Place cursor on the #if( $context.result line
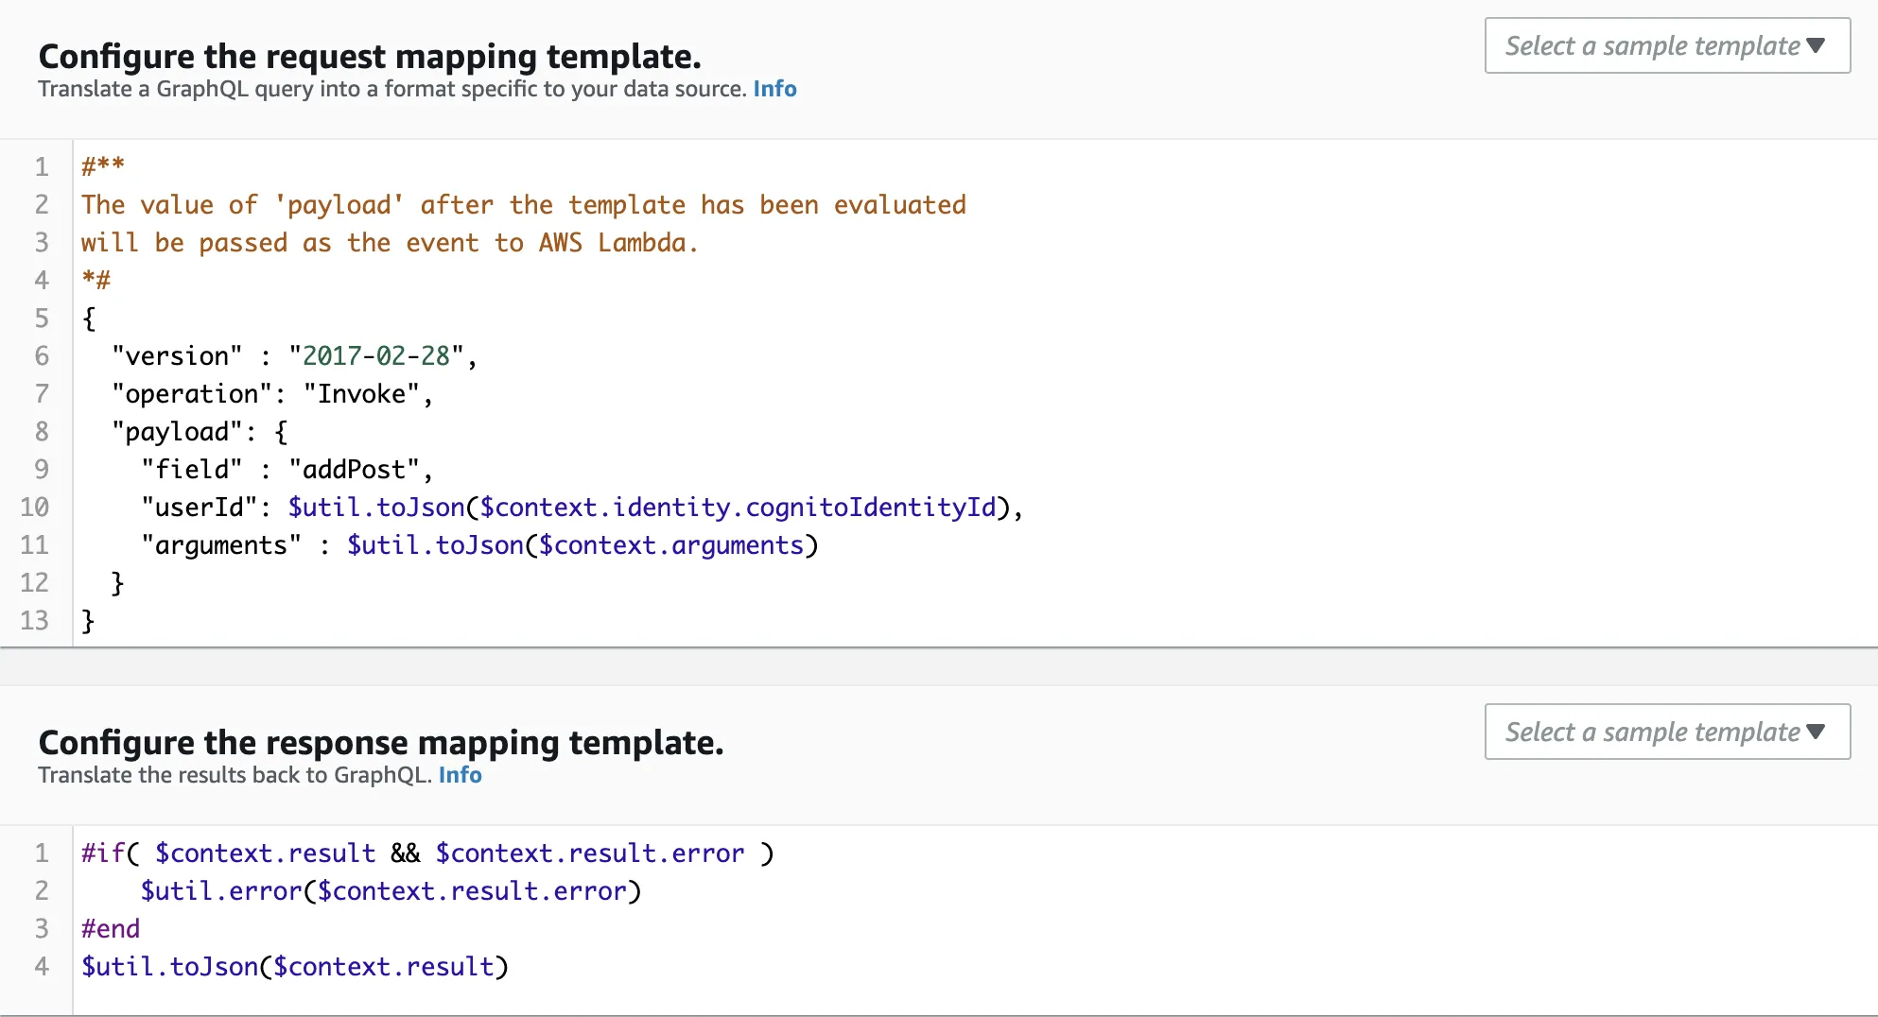The width and height of the screenshot is (1878, 1017). coord(426,853)
